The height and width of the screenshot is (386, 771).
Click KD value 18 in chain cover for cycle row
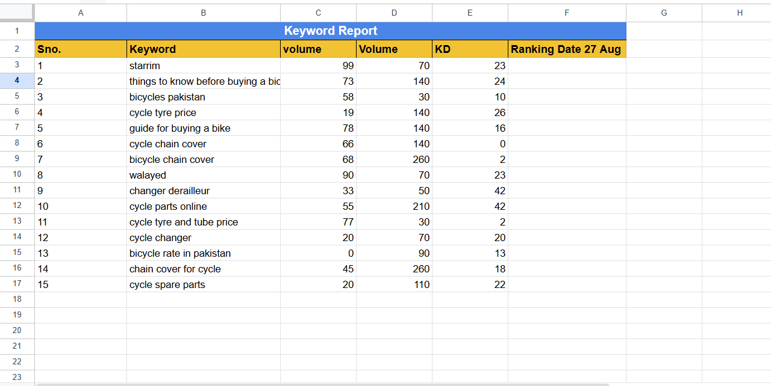tap(470, 269)
